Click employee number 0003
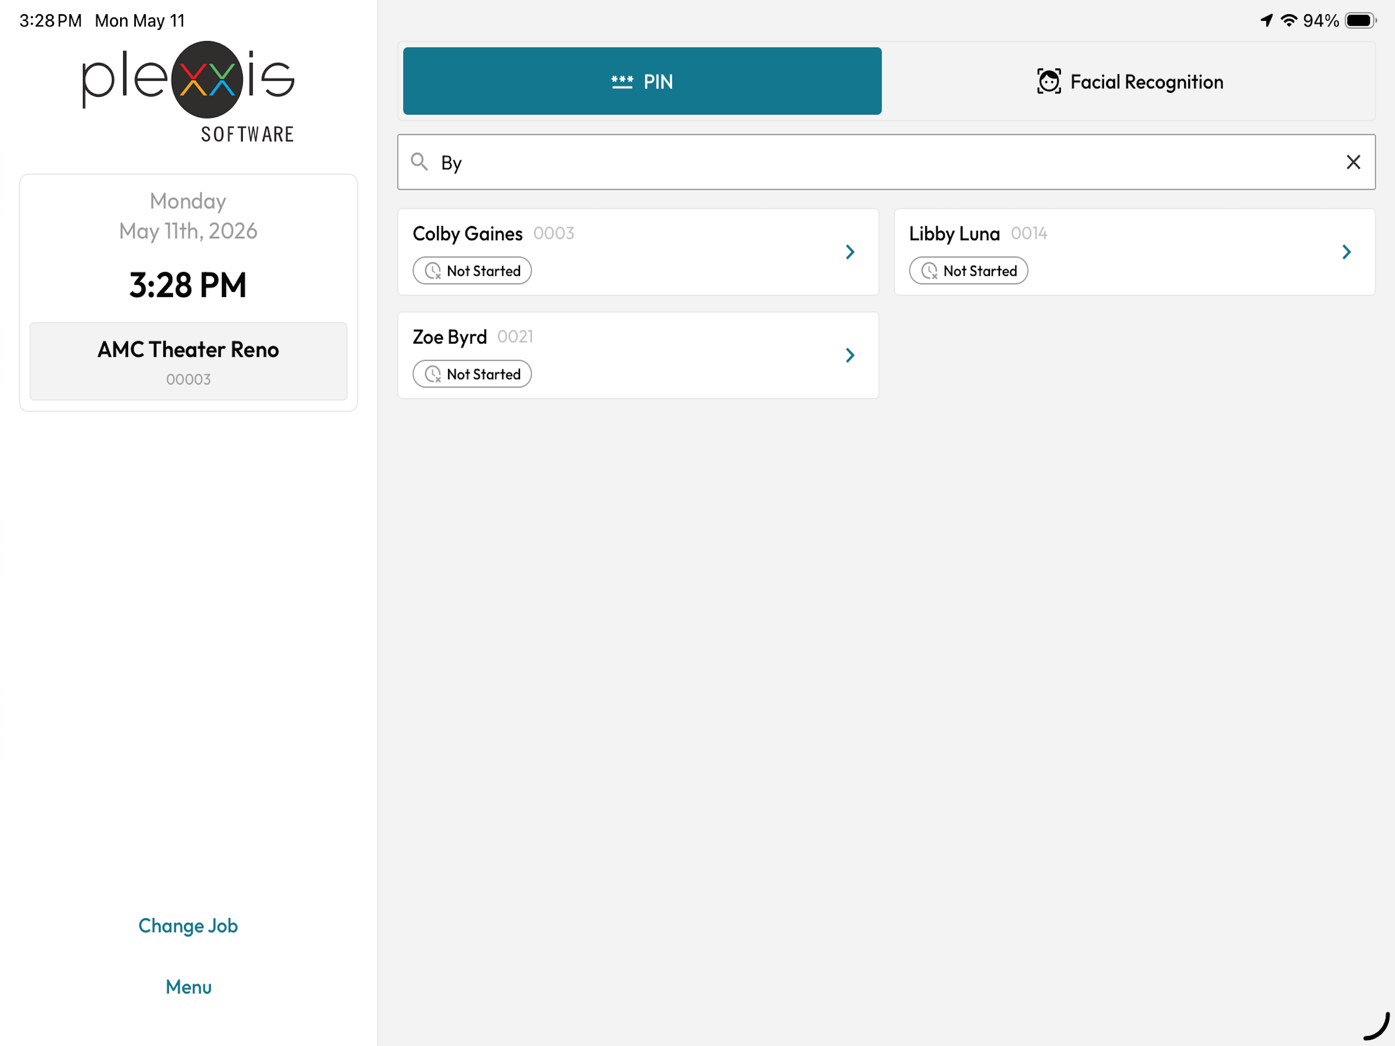Screen dimensions: 1395x1046 (x=554, y=234)
